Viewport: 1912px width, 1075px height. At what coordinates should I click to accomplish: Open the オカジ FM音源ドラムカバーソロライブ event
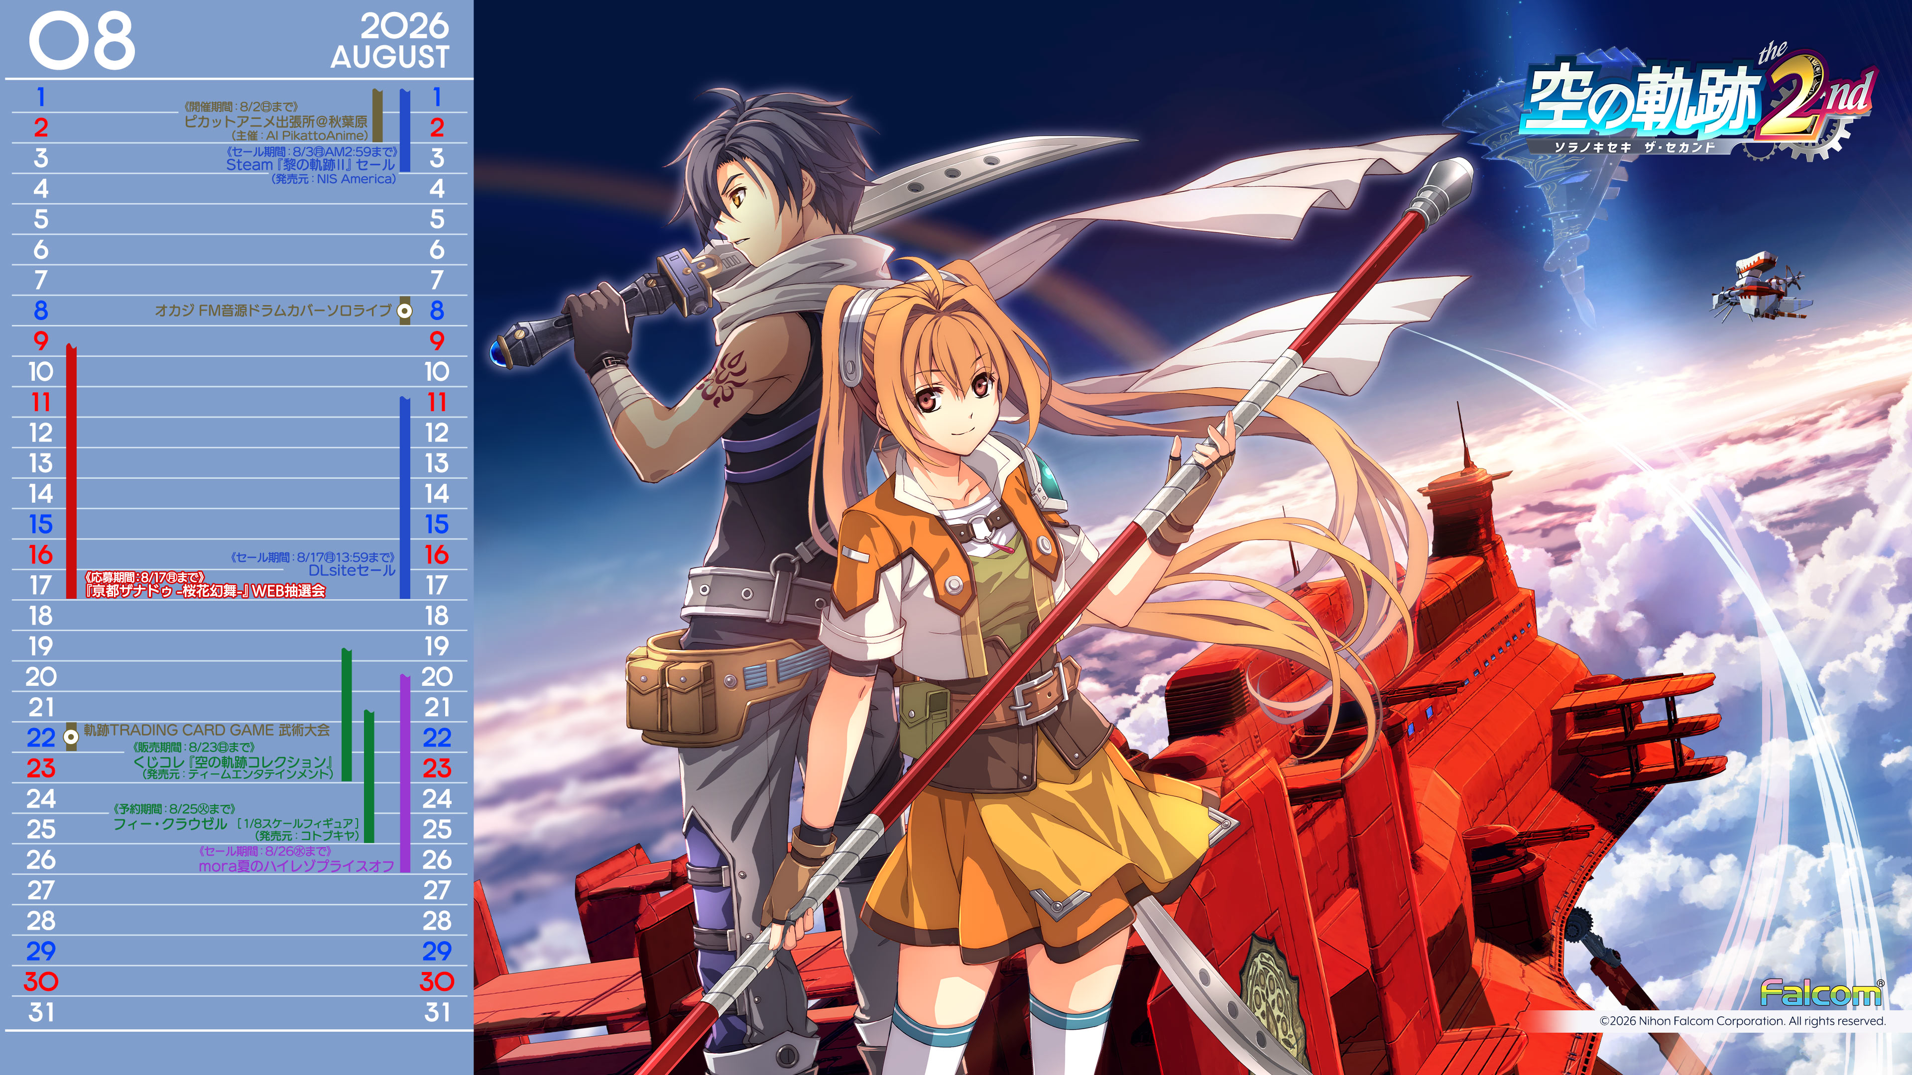pos(272,311)
